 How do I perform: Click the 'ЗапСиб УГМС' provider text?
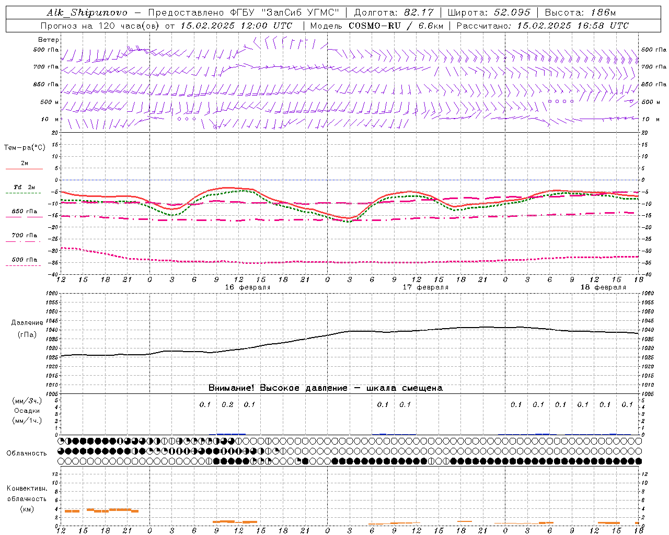[x=300, y=13]
